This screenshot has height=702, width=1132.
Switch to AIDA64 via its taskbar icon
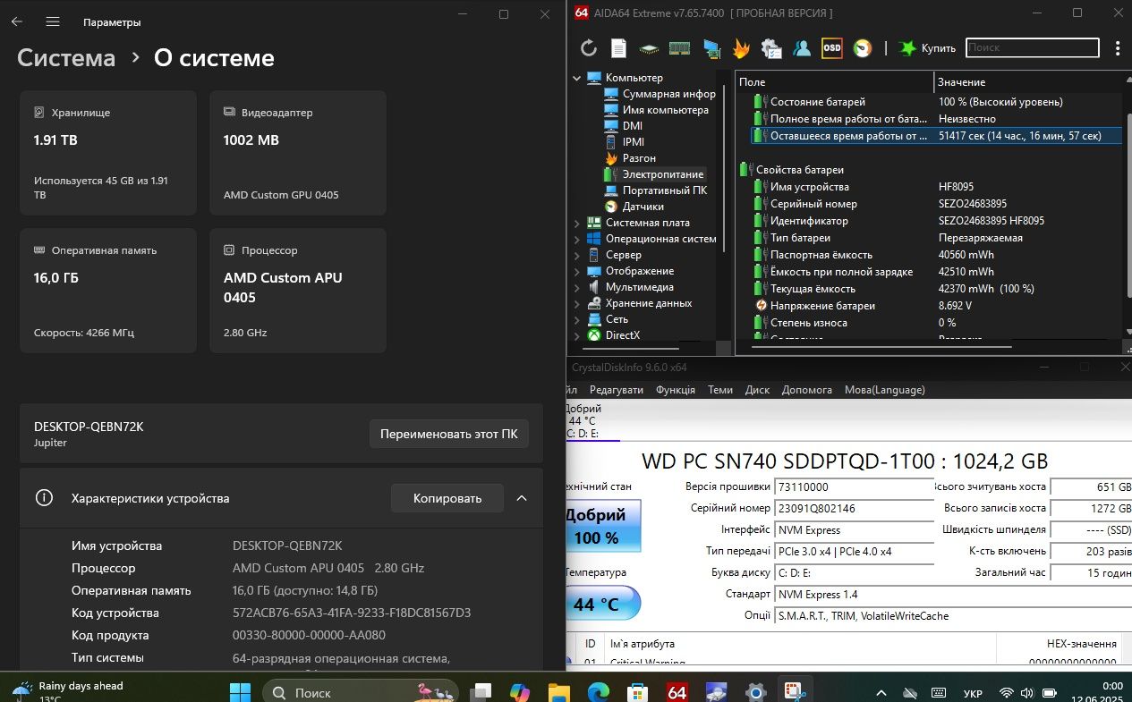677,692
